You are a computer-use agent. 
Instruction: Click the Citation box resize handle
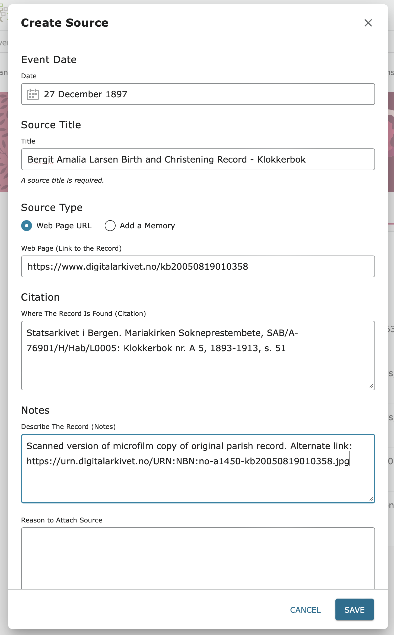coord(371,386)
